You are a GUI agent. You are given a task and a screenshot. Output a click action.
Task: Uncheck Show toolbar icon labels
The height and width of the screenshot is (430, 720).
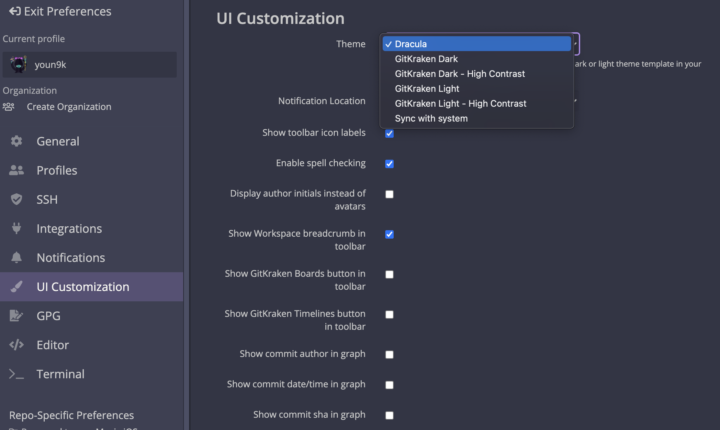tap(389, 134)
